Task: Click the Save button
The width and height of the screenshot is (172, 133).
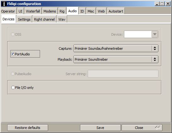Action: coord(100,128)
